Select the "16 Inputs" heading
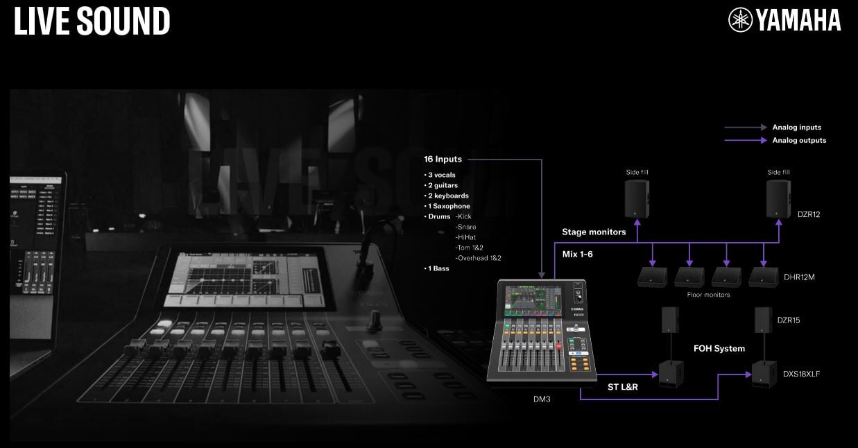This screenshot has width=858, height=448. [443, 160]
